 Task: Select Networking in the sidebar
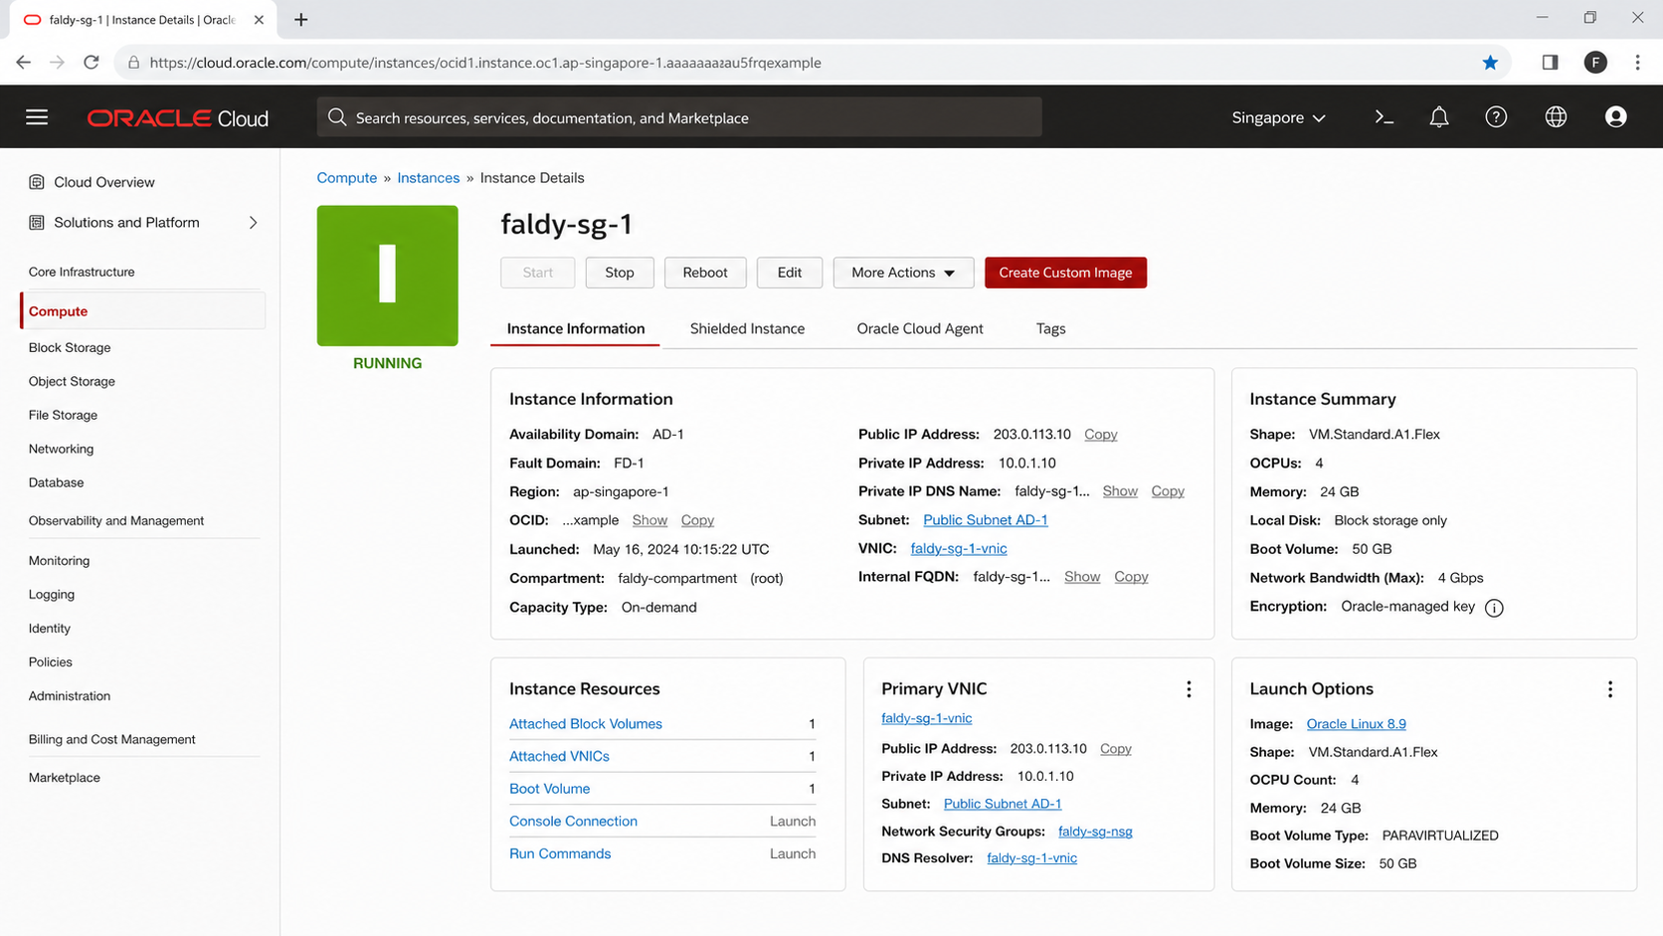pyautogui.click(x=61, y=450)
